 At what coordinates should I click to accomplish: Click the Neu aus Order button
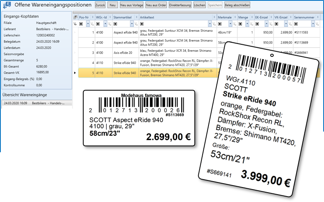[156, 5]
